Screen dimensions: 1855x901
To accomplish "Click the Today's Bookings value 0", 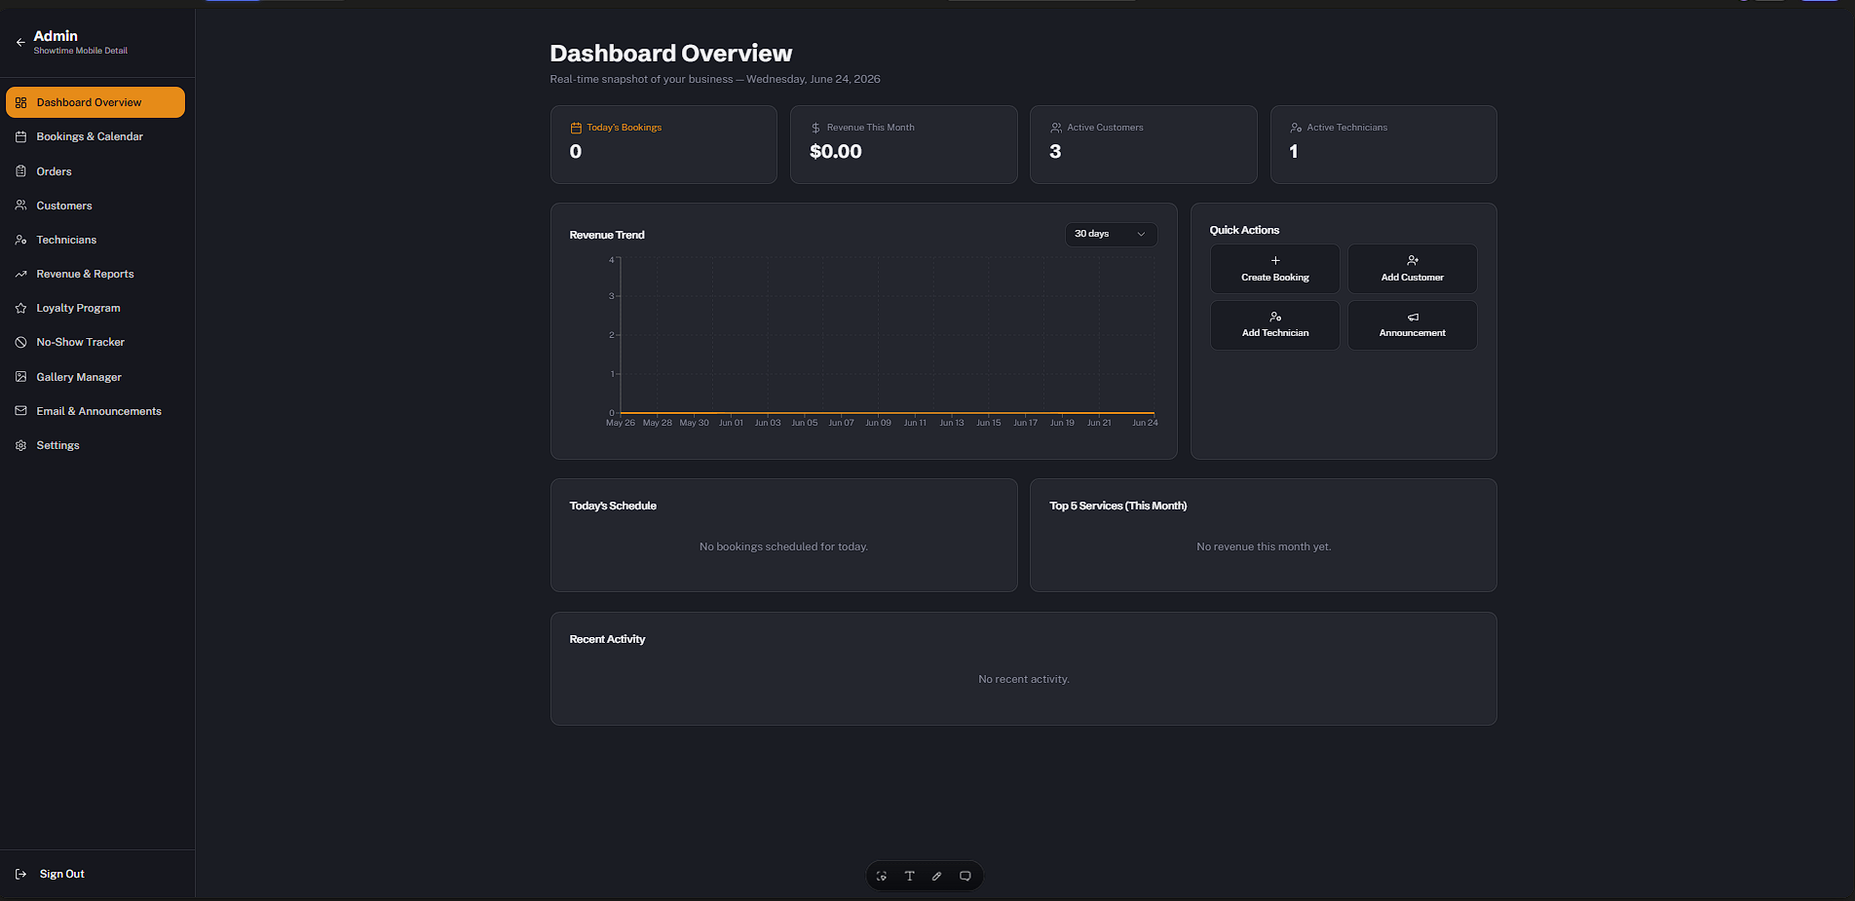I will pyautogui.click(x=576, y=151).
